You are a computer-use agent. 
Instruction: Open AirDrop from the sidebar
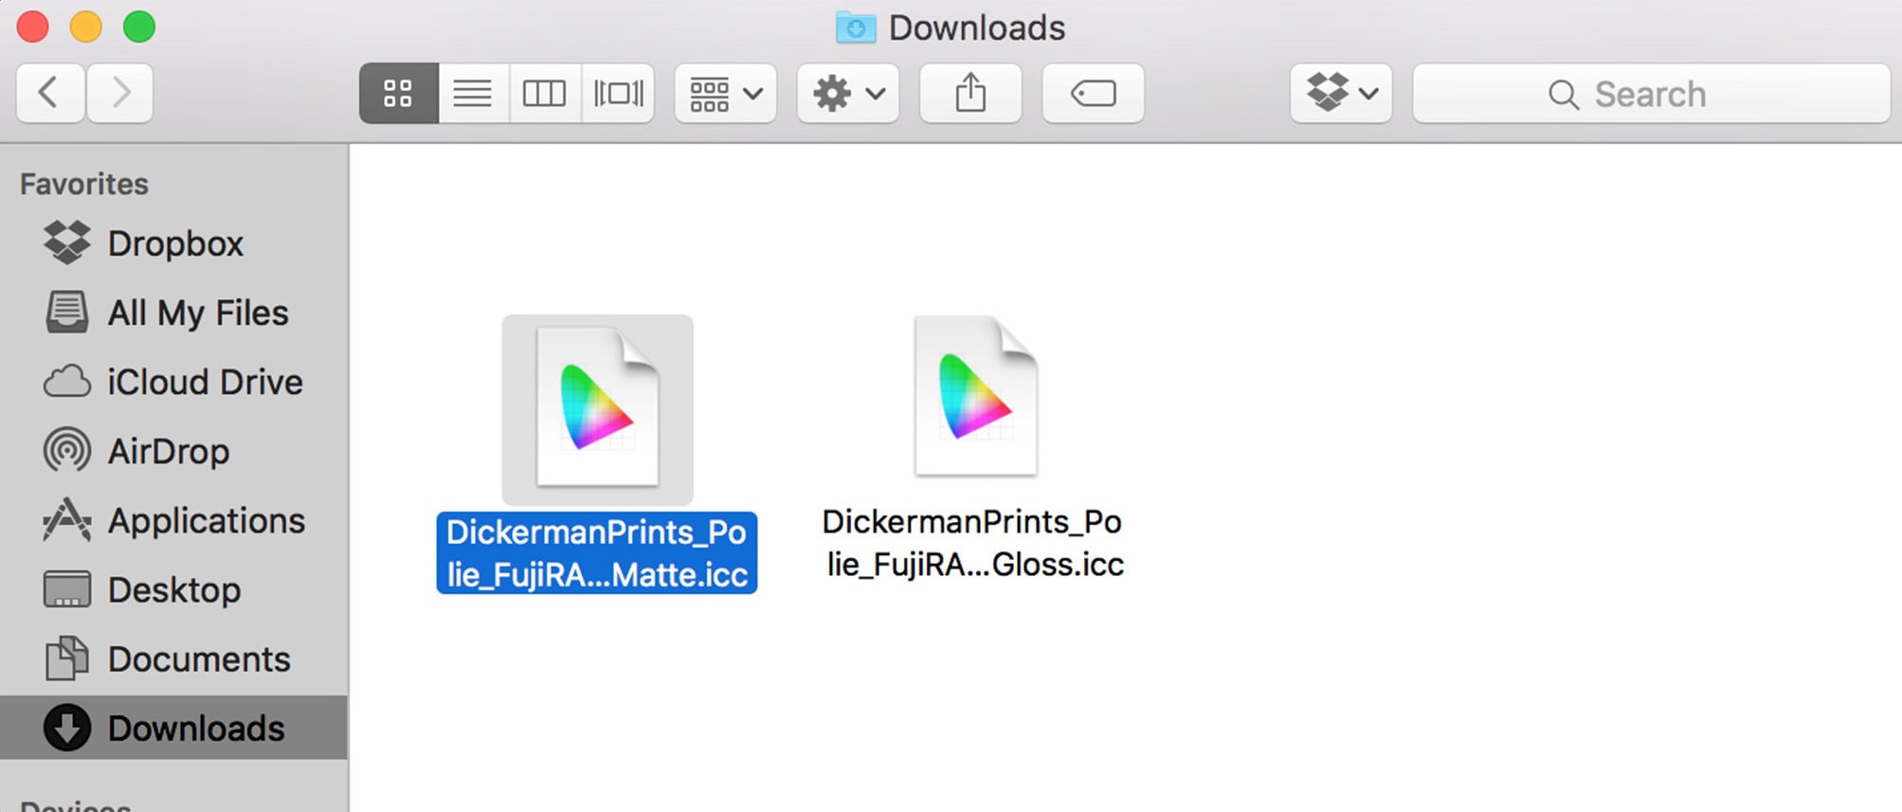coord(168,451)
